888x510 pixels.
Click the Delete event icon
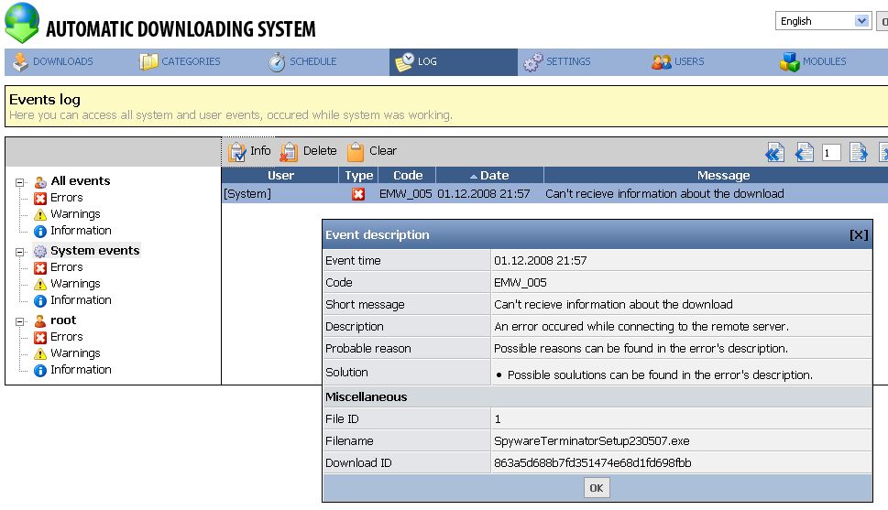(289, 152)
